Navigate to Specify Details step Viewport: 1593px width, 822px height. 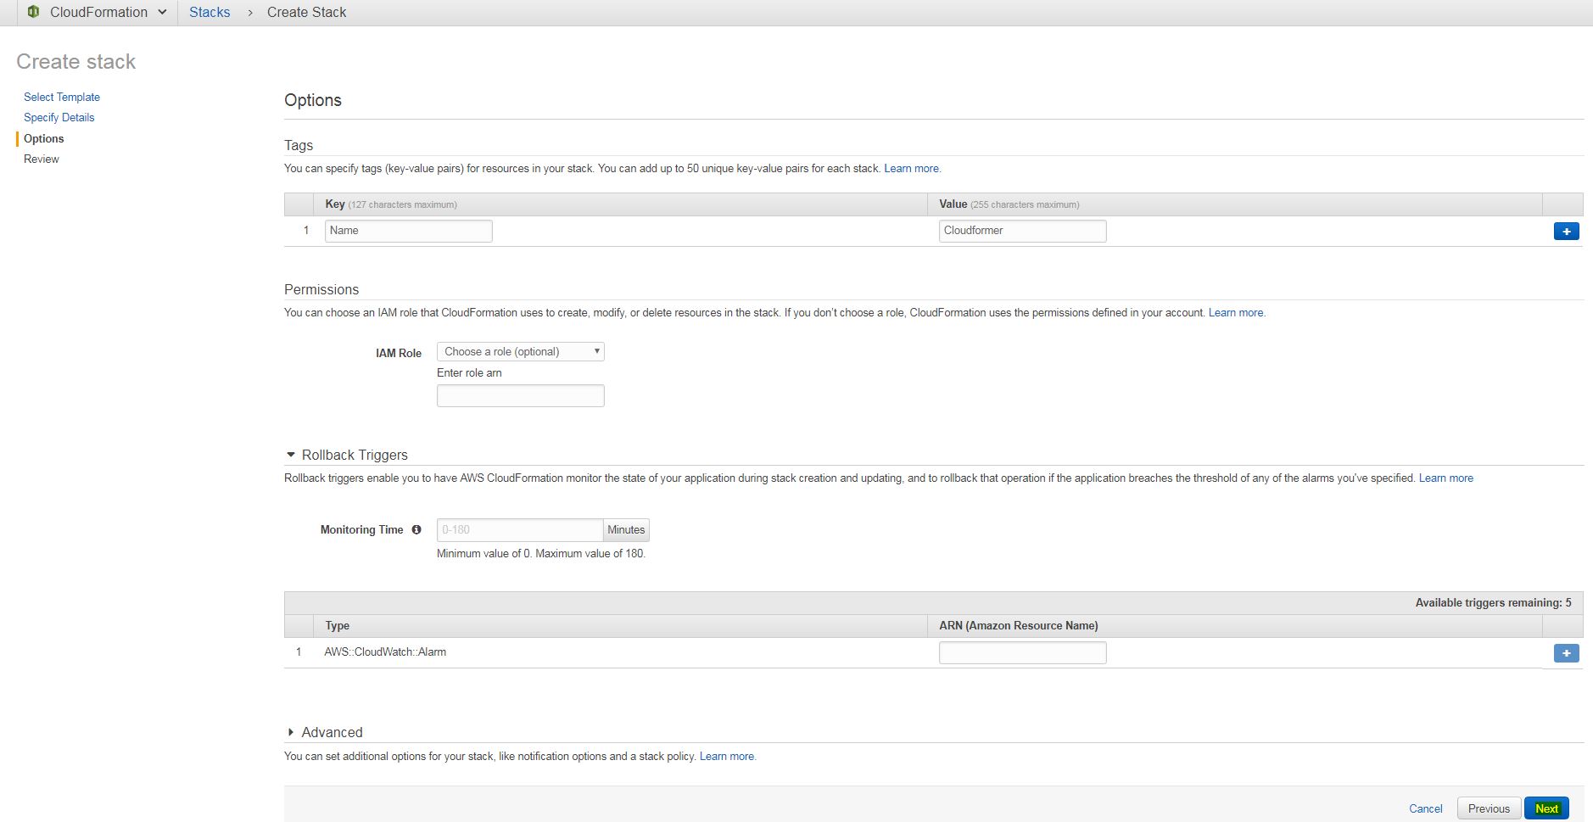(x=59, y=117)
